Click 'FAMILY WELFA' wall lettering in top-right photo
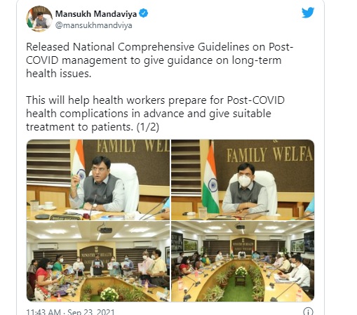 point(270,154)
